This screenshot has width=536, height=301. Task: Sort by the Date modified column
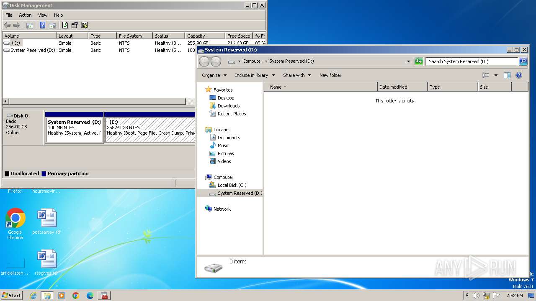(x=402, y=87)
